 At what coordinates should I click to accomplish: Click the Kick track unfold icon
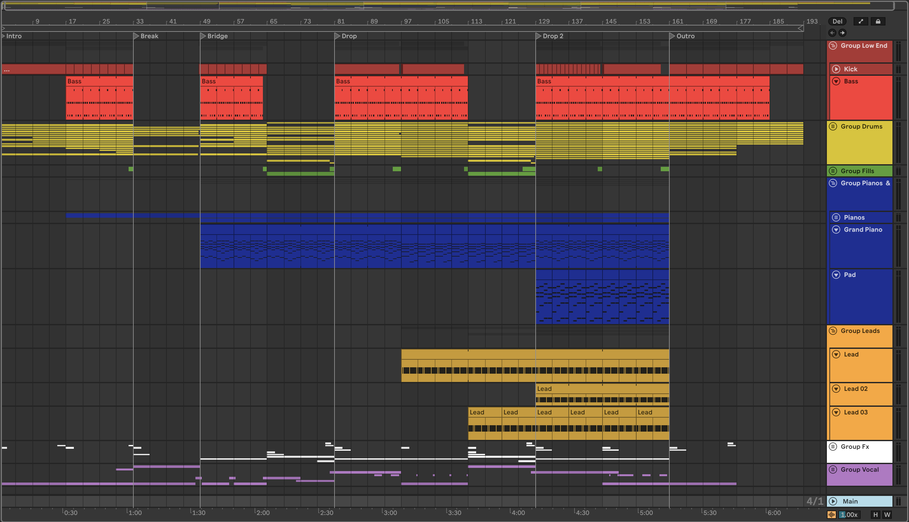pos(836,69)
